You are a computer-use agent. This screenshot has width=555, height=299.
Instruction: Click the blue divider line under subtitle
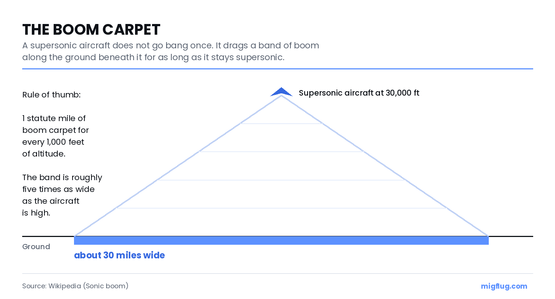pos(277,69)
